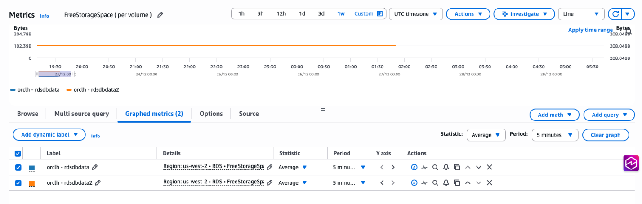Switch to the Multi source query tab
The image size is (642, 204).
tap(82, 114)
